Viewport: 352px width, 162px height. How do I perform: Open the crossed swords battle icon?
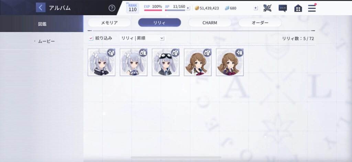[x=267, y=8]
